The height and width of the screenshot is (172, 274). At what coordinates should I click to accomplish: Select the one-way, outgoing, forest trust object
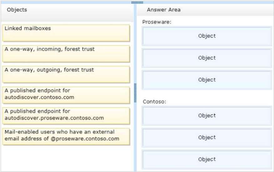[x=66, y=74]
